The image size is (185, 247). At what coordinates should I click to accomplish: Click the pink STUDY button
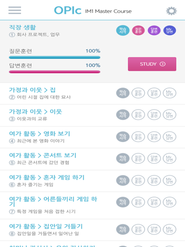(152, 64)
